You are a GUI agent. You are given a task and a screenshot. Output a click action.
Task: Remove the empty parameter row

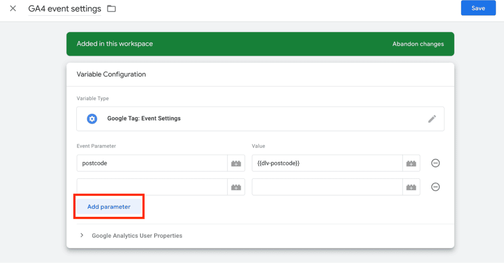coord(435,187)
